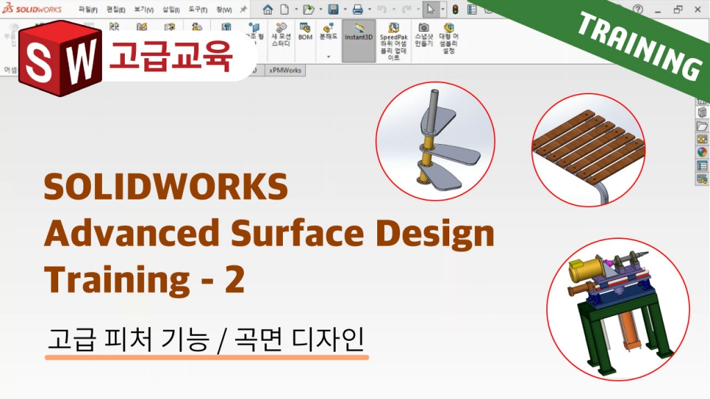
Task: Open Custom Properties in task pane
Action: (702, 166)
